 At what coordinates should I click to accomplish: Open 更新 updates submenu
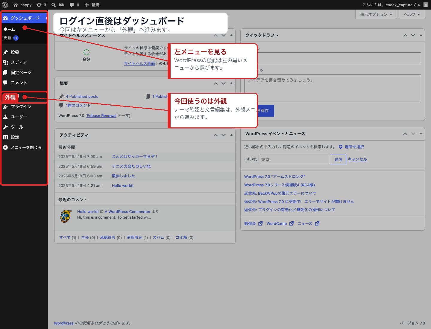pyautogui.click(x=11, y=38)
